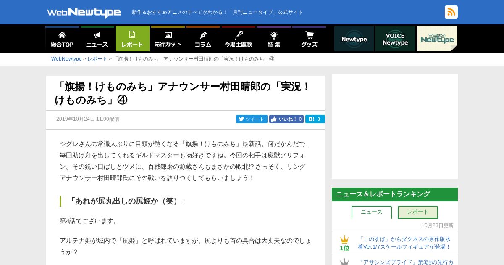Click the gold crown 1位 rank icon
The height and width of the screenshot is (265, 504).
(344, 243)
